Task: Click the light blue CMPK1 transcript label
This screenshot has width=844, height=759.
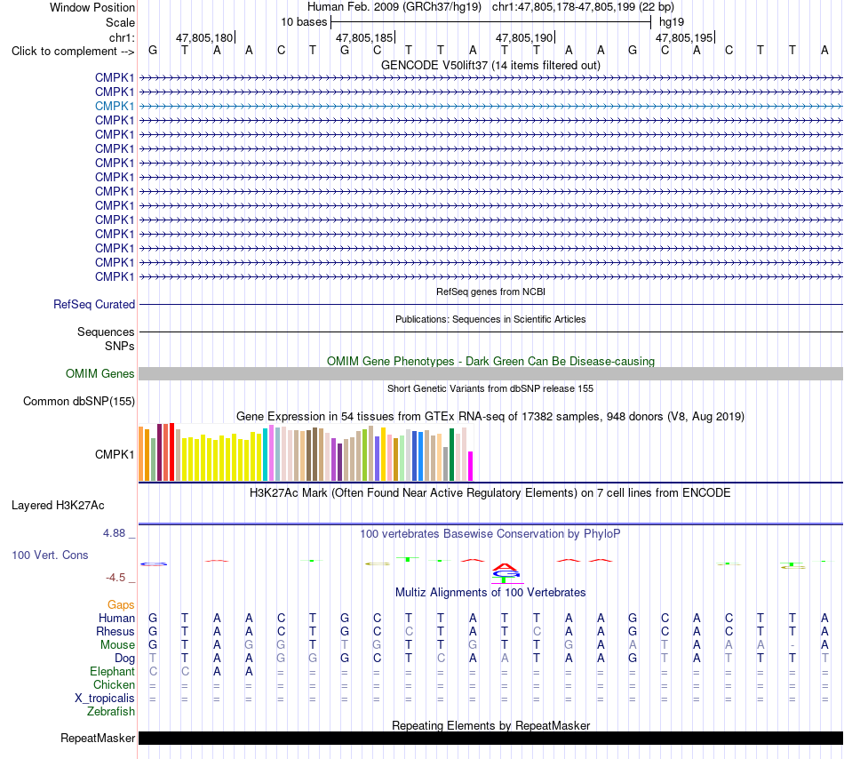Action: (115, 106)
